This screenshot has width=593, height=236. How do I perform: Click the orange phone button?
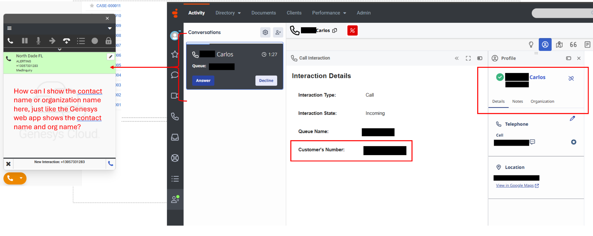(10, 178)
